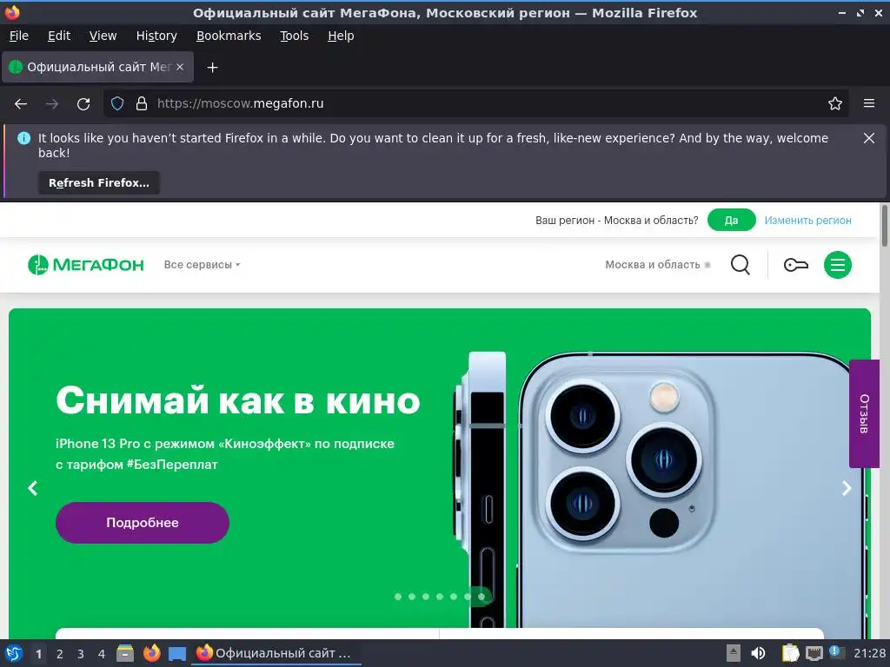Viewport: 890px width, 667px height.
Task: Switch to virtual desktop 2
Action: (x=60, y=654)
